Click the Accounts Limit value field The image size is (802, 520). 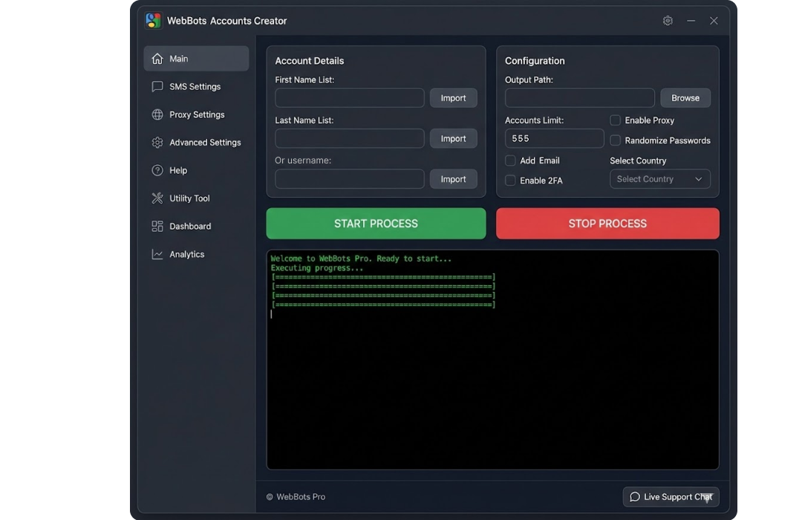[x=553, y=138]
